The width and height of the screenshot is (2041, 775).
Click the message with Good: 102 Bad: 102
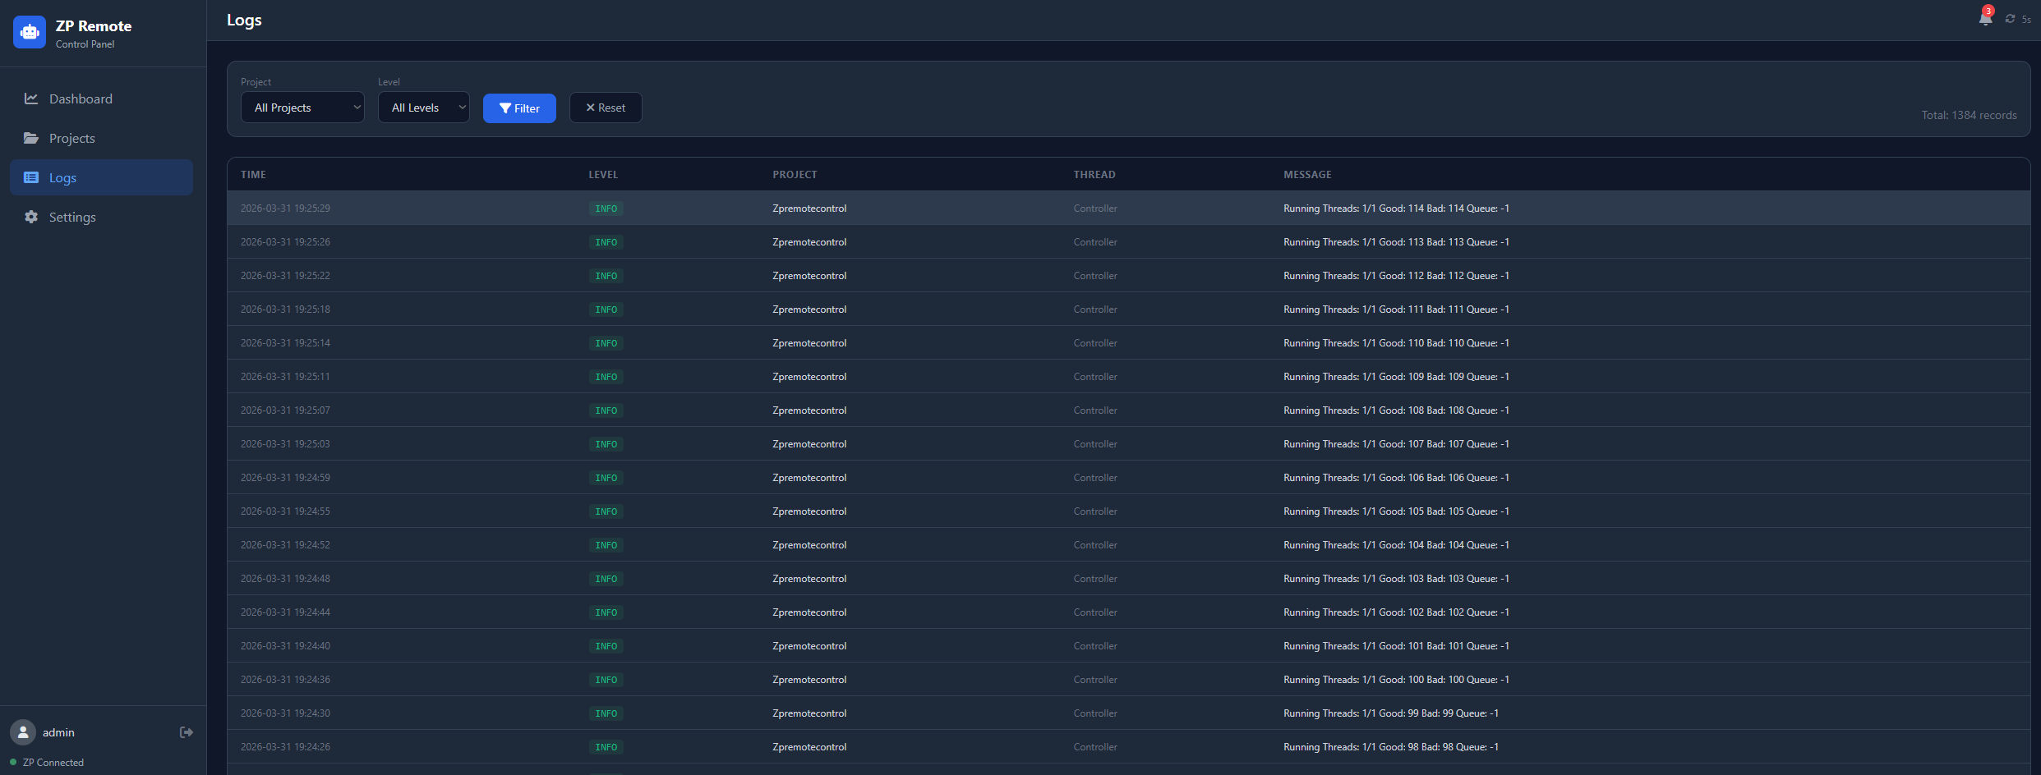click(1396, 612)
